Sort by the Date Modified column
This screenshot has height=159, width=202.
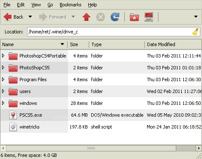coord(173,44)
